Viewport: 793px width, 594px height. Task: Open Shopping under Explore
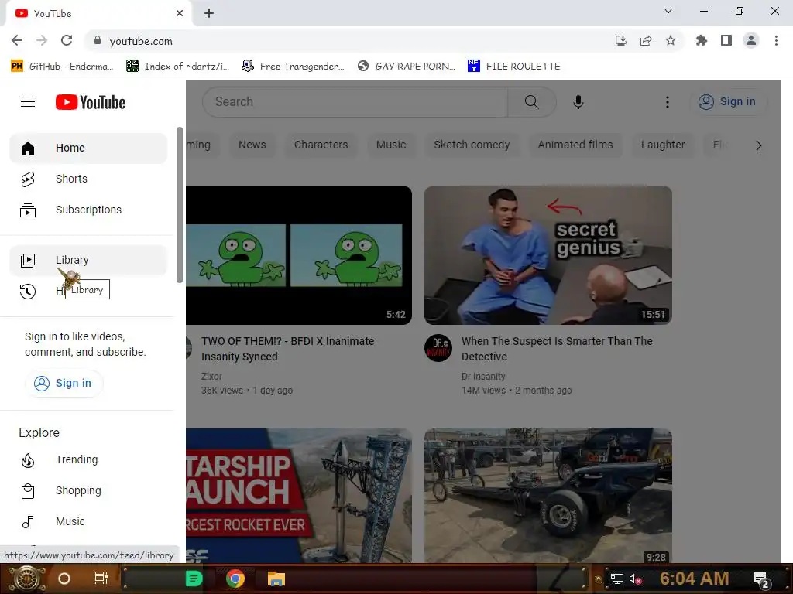click(88, 490)
